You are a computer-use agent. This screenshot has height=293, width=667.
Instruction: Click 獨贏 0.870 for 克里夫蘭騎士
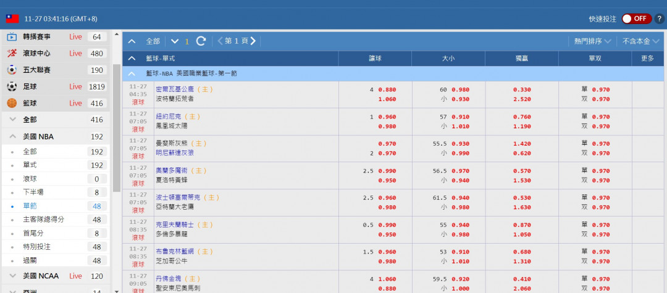[522, 225]
